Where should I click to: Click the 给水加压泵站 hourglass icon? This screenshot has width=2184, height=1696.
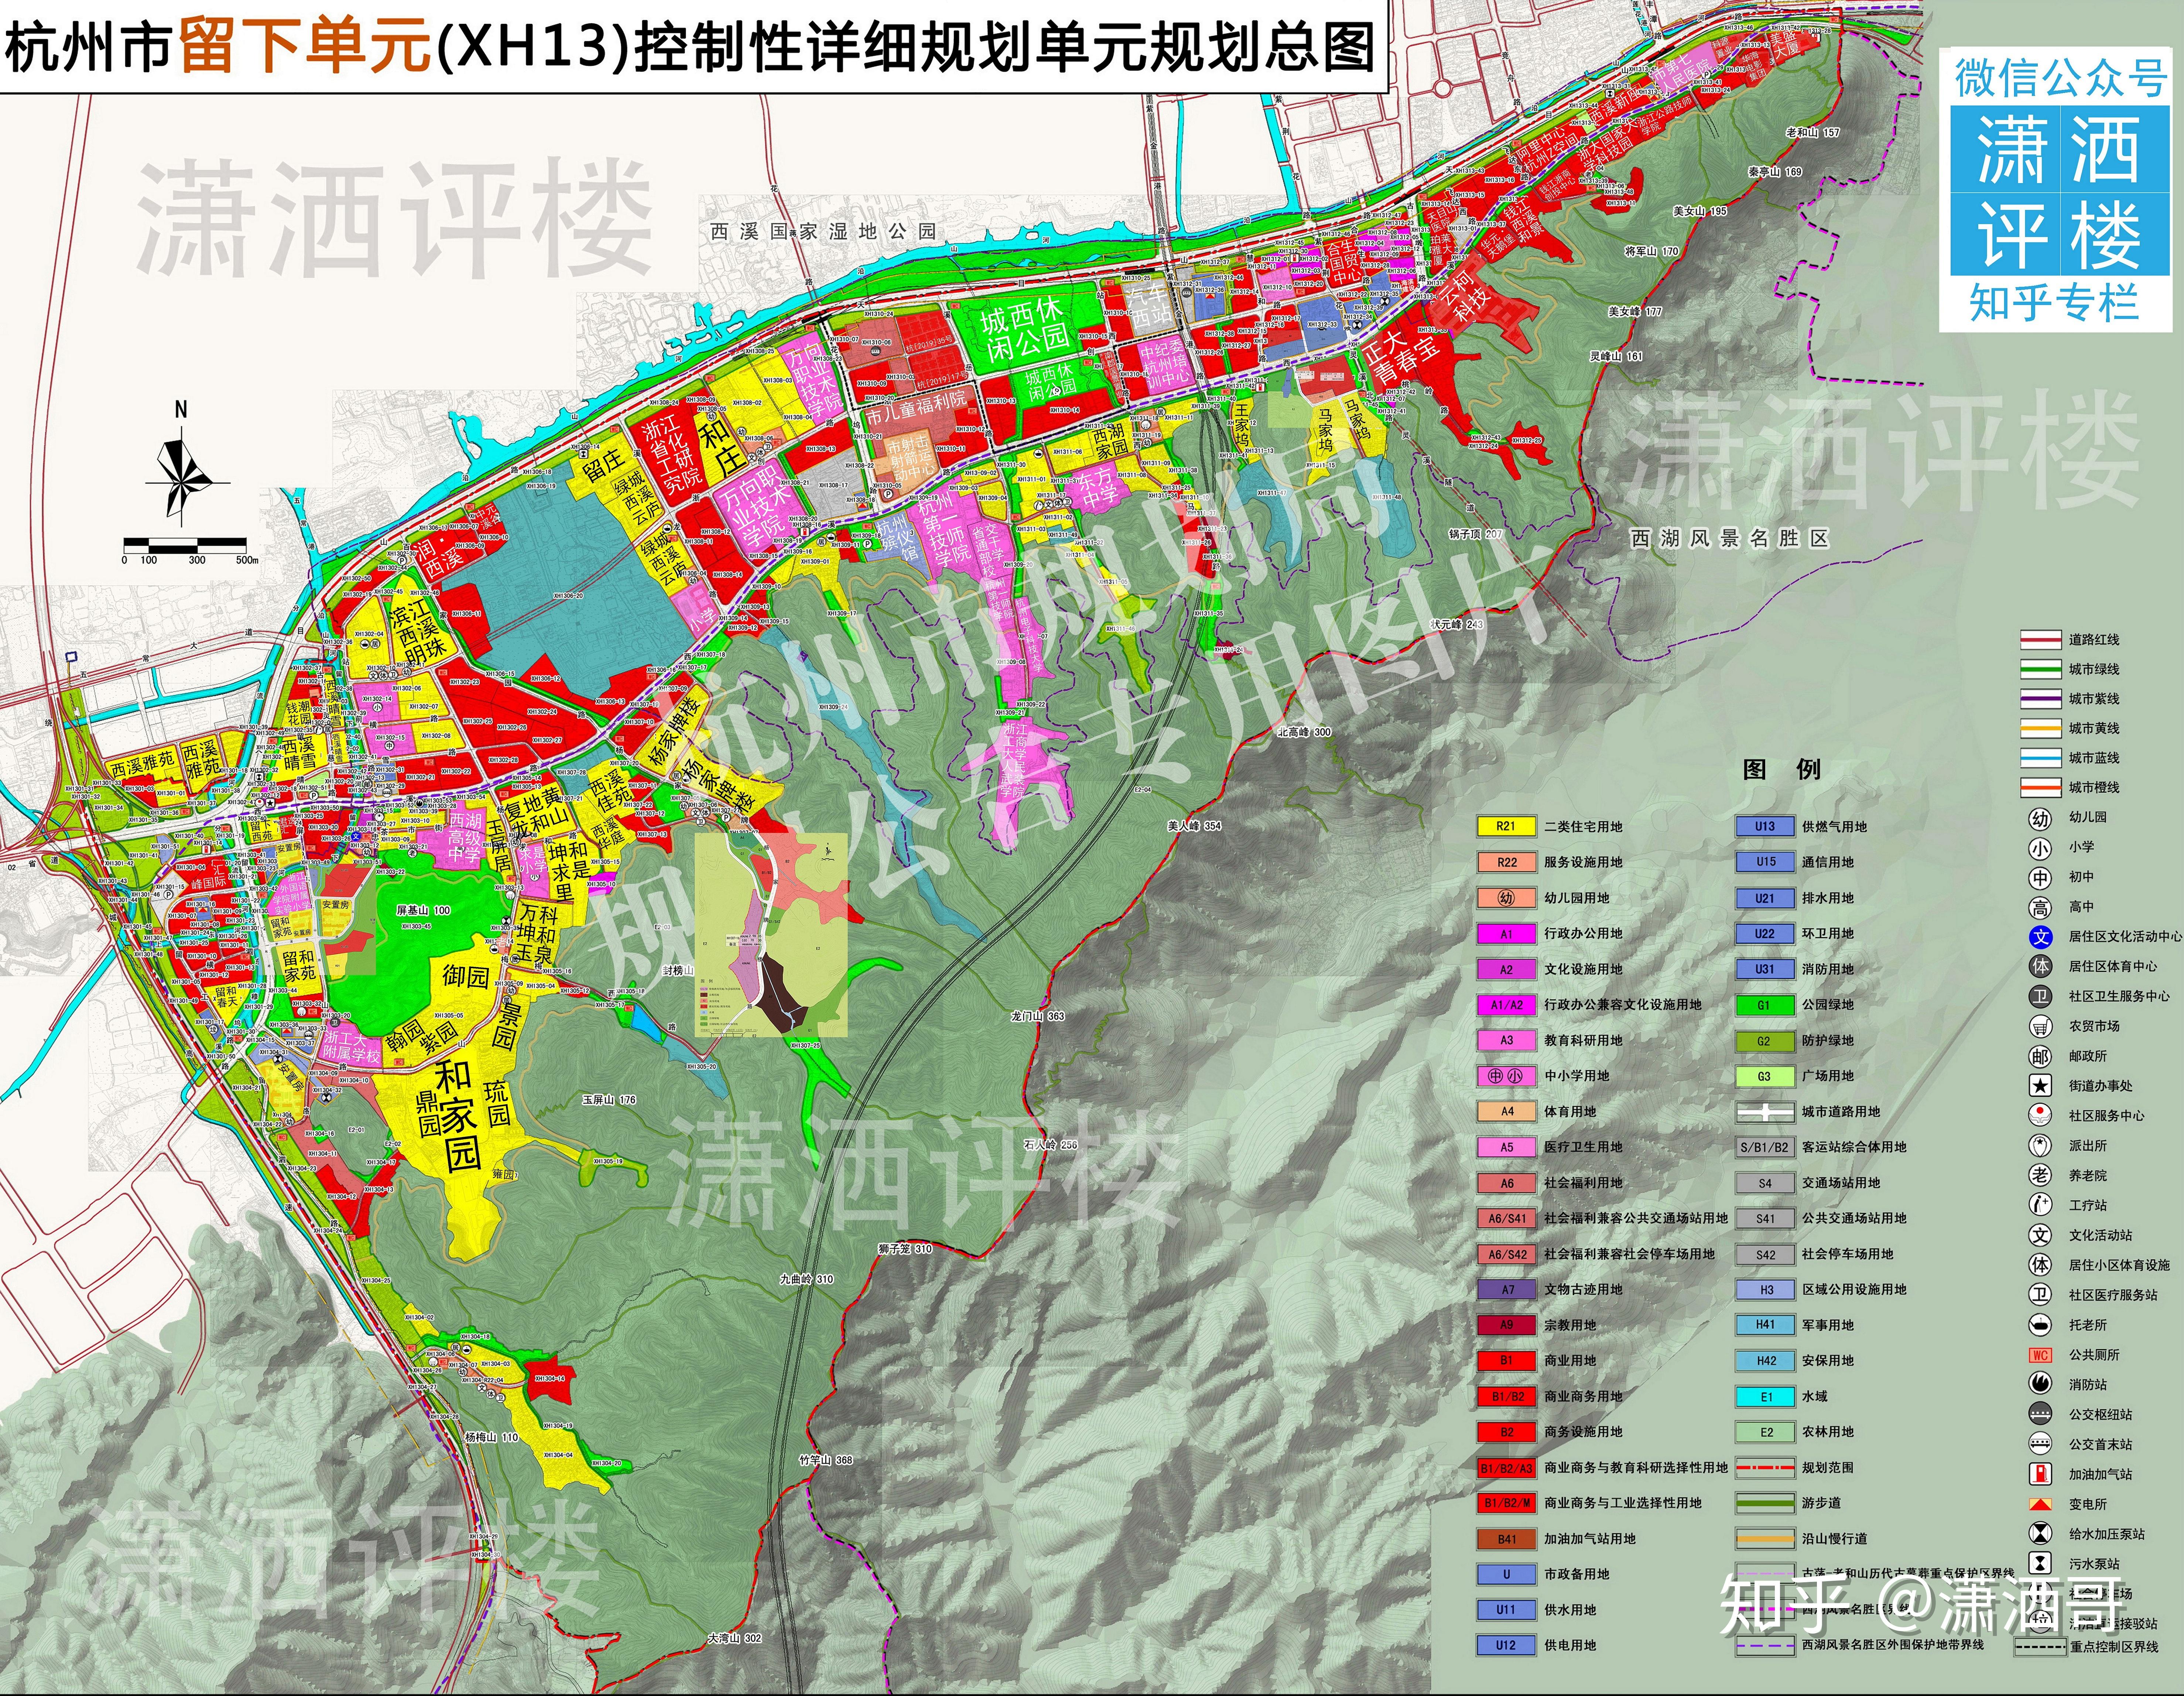click(x=2040, y=1533)
